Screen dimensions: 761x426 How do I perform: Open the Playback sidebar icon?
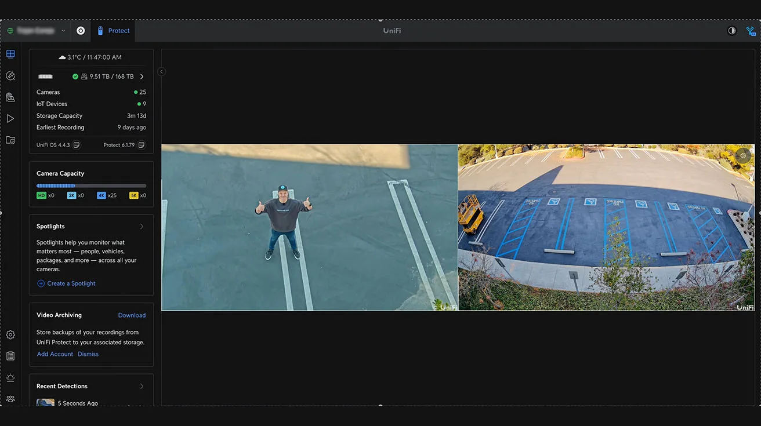click(10, 119)
